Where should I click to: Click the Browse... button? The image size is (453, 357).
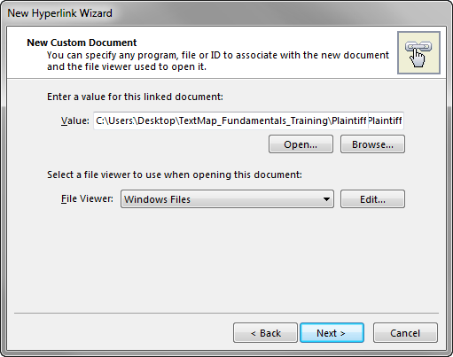click(372, 144)
